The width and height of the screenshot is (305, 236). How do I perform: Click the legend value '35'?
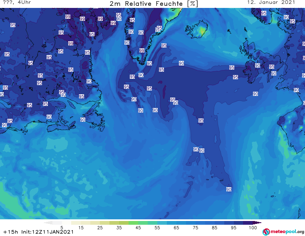pyautogui.click(x=119, y=228)
